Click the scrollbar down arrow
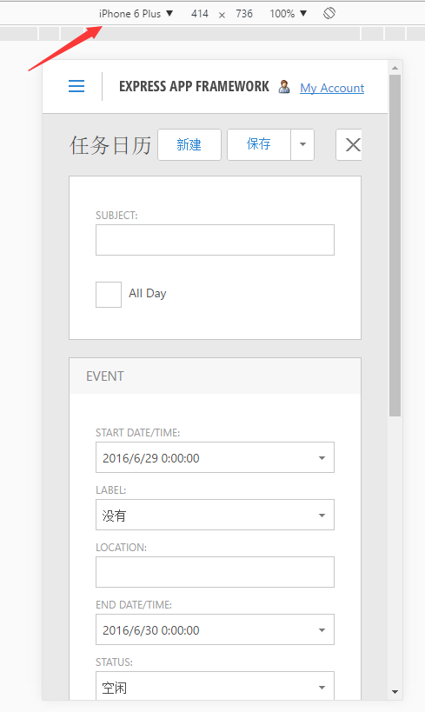The image size is (425, 712). [395, 692]
